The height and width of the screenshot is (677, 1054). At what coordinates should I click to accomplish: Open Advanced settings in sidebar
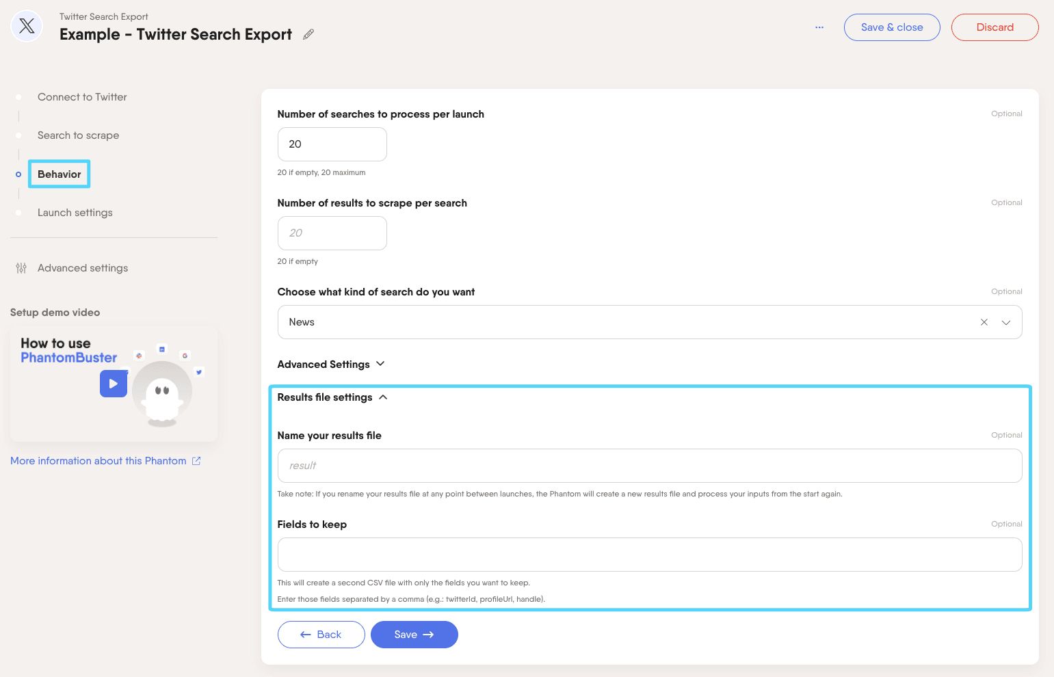83,268
